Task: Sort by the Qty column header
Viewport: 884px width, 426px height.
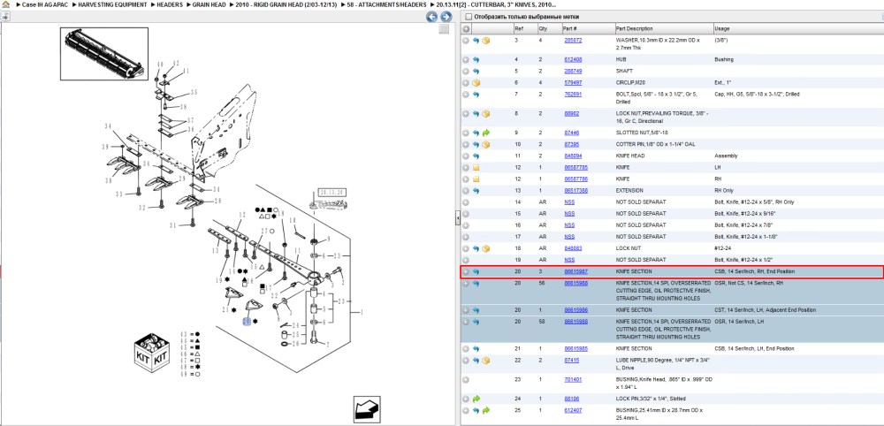Action: point(550,29)
